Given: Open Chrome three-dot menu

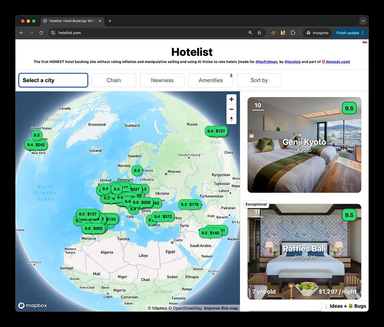Looking at the screenshot, I should (x=363, y=33).
